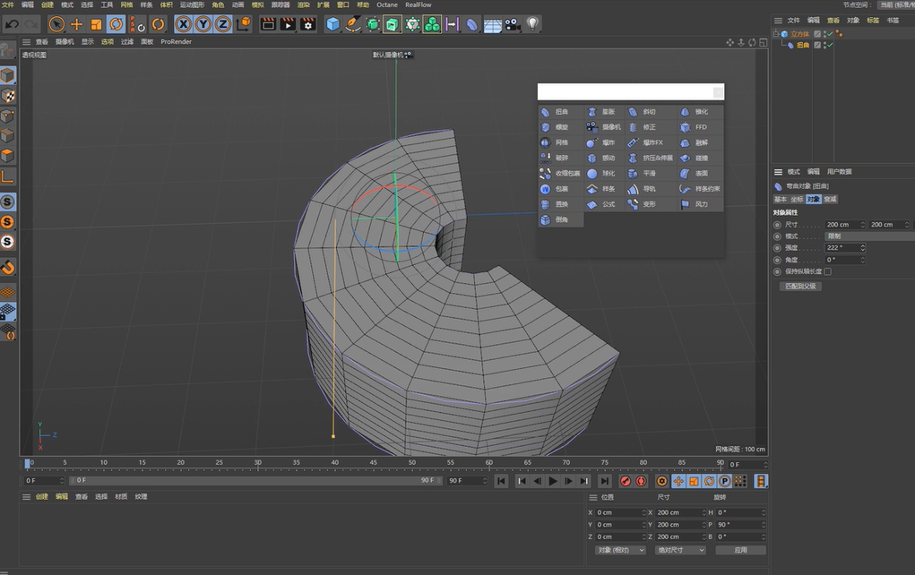Activate the Scale tool

click(x=96, y=24)
